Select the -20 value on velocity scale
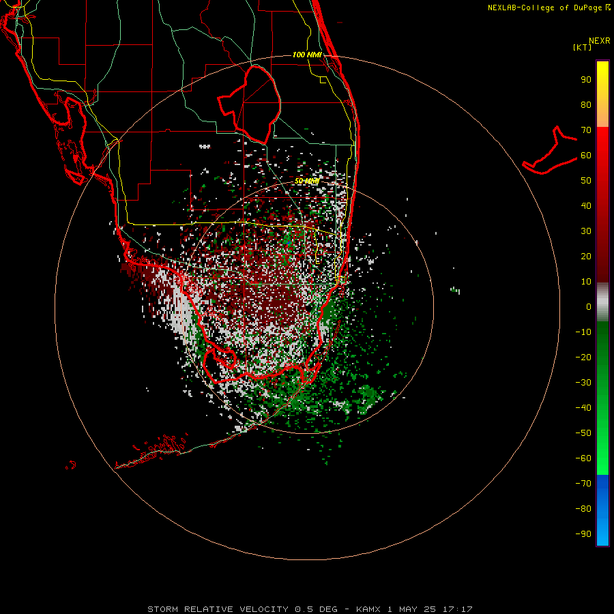614x614 pixels. (583, 357)
